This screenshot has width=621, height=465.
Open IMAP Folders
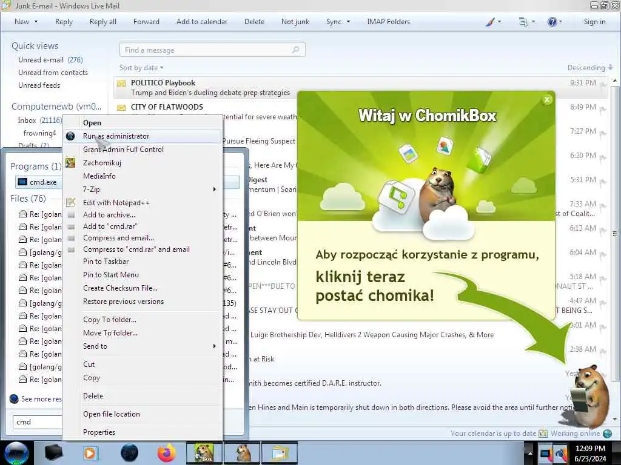pos(389,22)
